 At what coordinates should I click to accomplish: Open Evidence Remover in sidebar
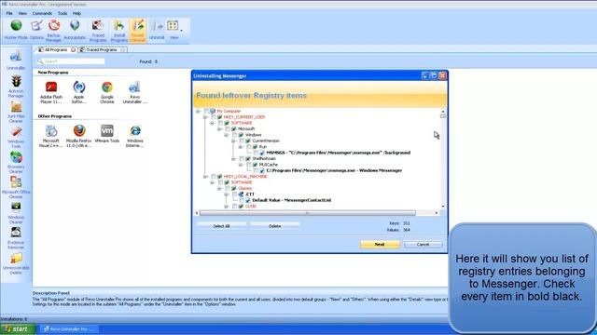(16, 238)
